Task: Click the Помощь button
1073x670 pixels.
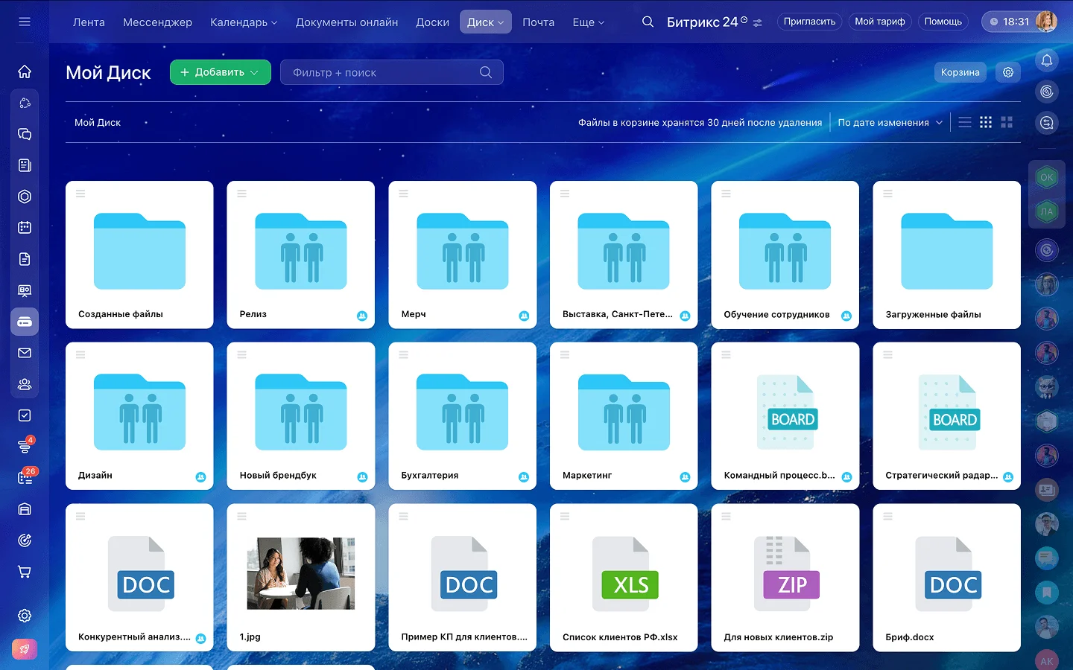Action: pyautogui.click(x=943, y=22)
